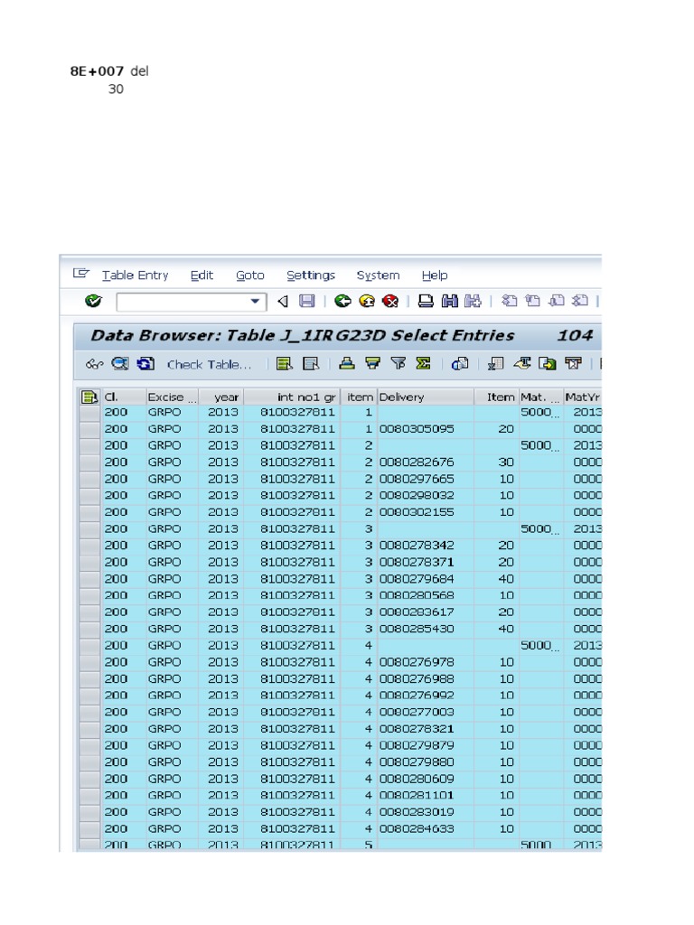Go to Previous Page icon
Screen dimensions: 694x925
pos(532,302)
